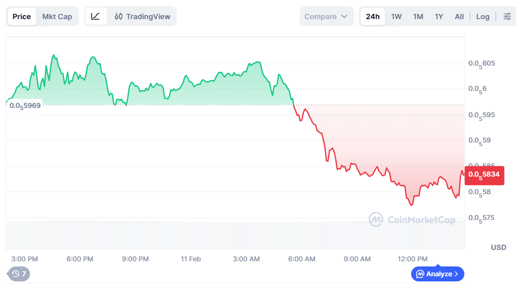The image size is (516, 284).
Task: Expand the Compare dropdown
Action: click(x=326, y=17)
